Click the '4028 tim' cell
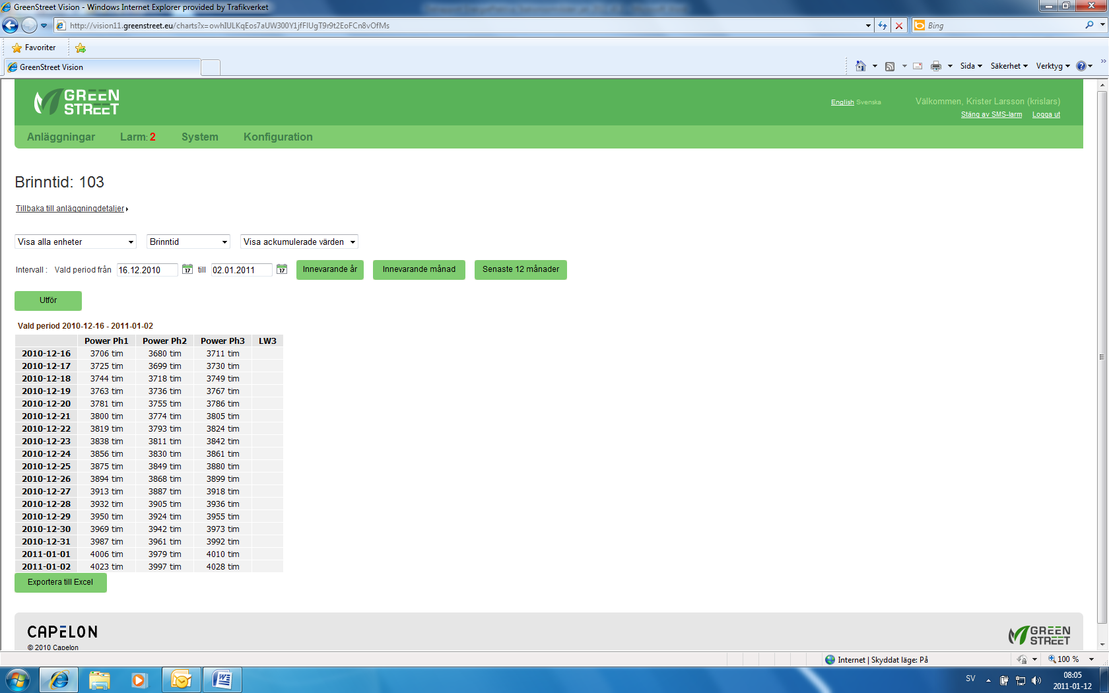The width and height of the screenshot is (1109, 693). pyautogui.click(x=223, y=567)
